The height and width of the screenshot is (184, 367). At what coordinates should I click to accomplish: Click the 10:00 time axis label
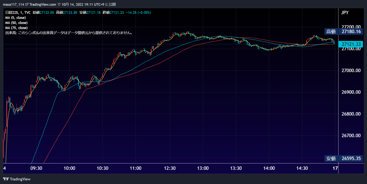pyautogui.click(x=70, y=168)
